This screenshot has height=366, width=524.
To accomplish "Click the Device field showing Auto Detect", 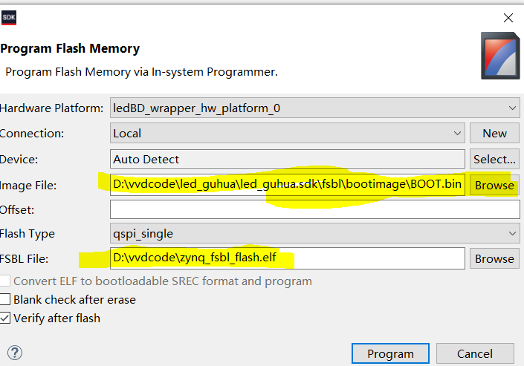I will [288, 159].
